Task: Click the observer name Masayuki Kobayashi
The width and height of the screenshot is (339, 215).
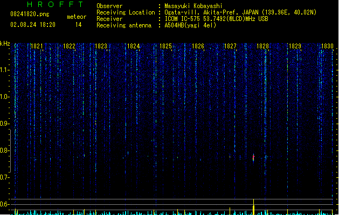Action: [193, 6]
